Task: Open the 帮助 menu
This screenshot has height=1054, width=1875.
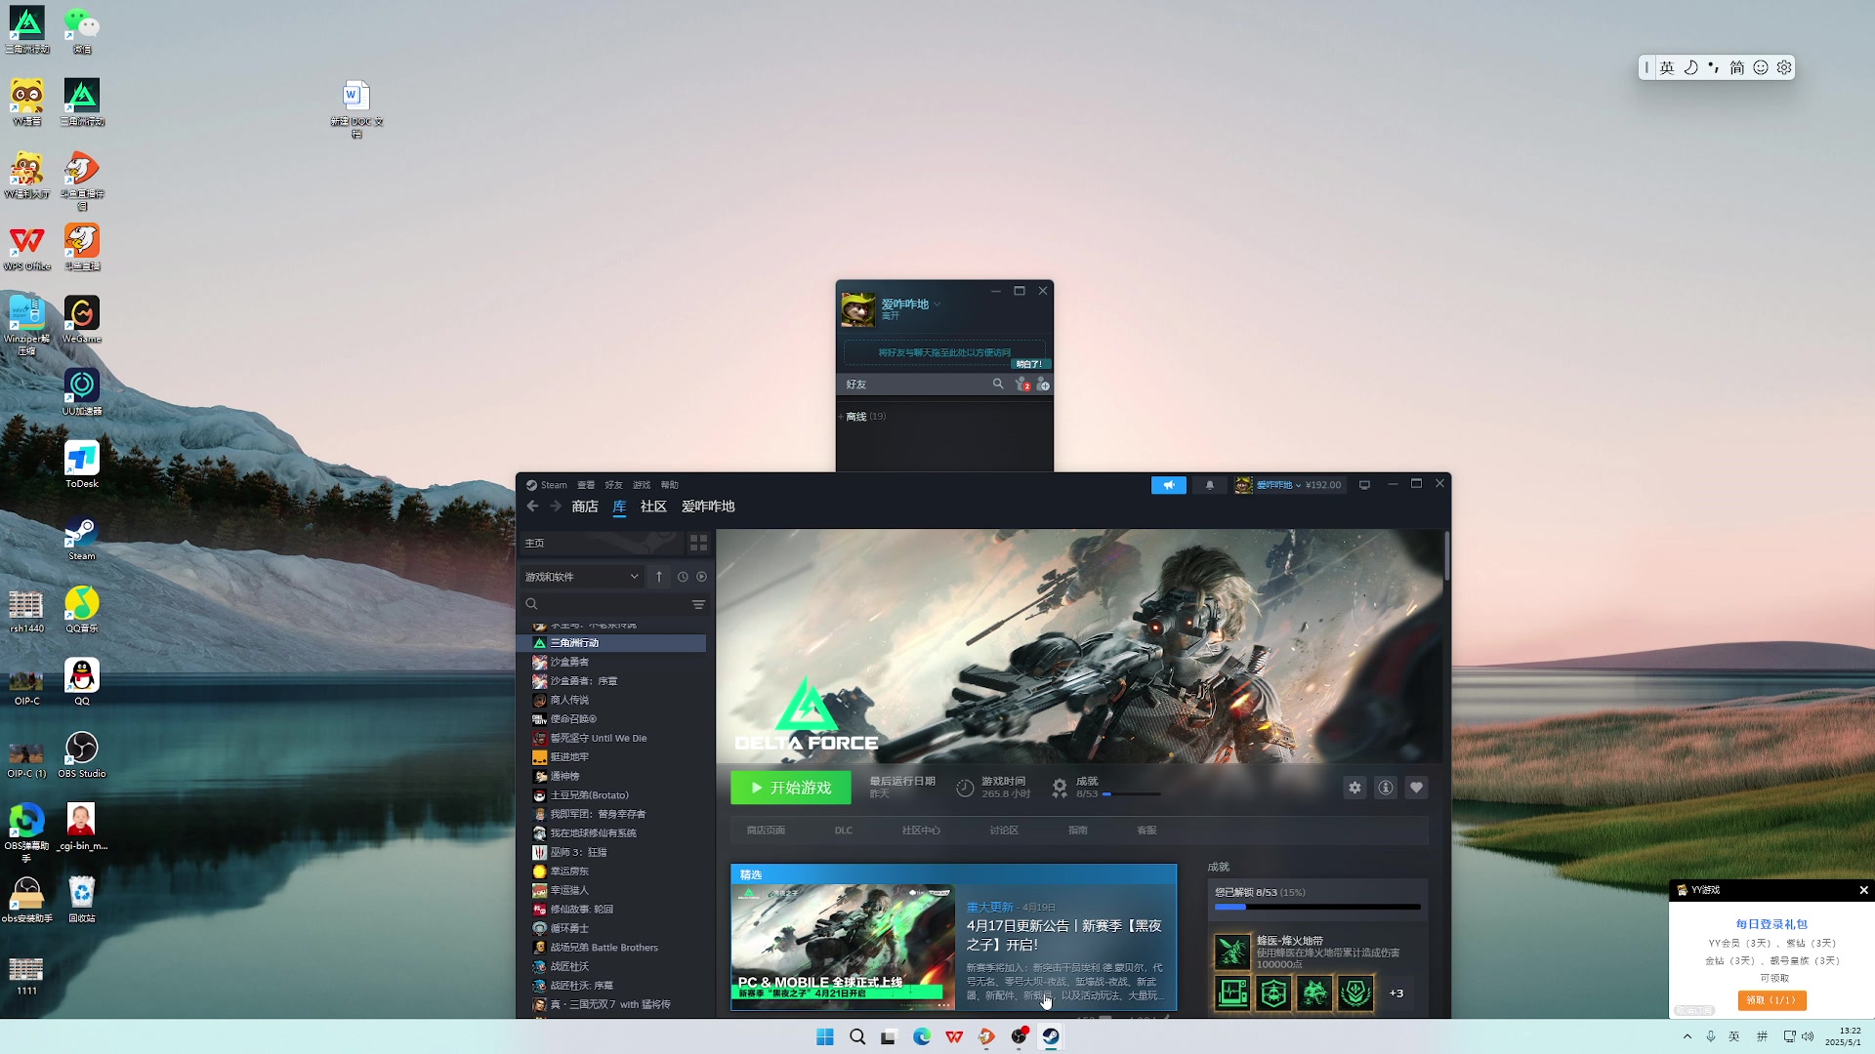Action: (x=670, y=485)
